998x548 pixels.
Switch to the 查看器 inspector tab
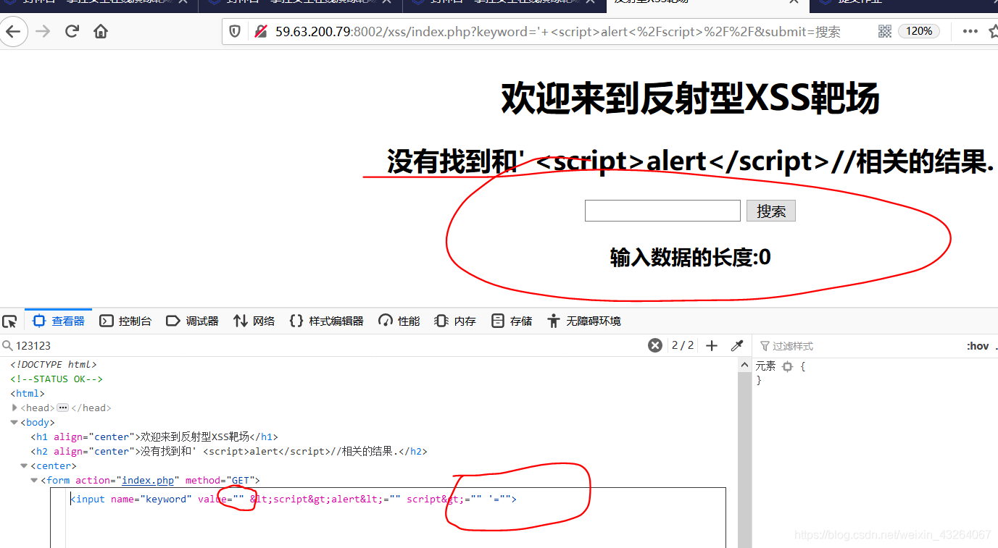click(59, 321)
